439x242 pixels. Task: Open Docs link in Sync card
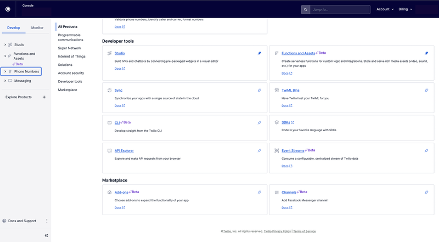click(x=120, y=106)
